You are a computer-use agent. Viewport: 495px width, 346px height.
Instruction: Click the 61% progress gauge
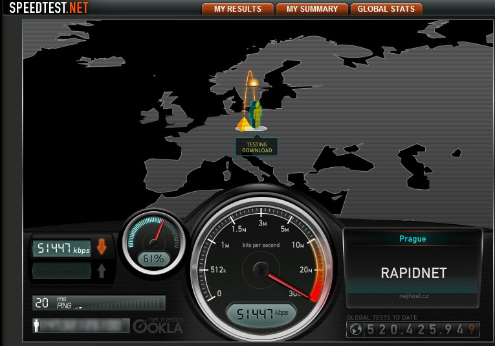pos(154,243)
